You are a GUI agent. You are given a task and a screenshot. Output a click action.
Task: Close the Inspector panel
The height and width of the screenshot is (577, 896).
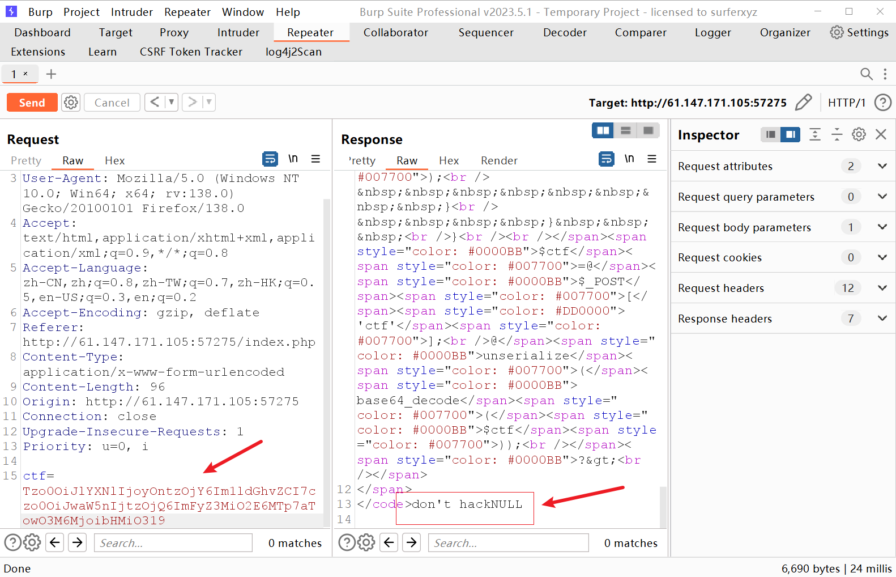click(x=881, y=134)
